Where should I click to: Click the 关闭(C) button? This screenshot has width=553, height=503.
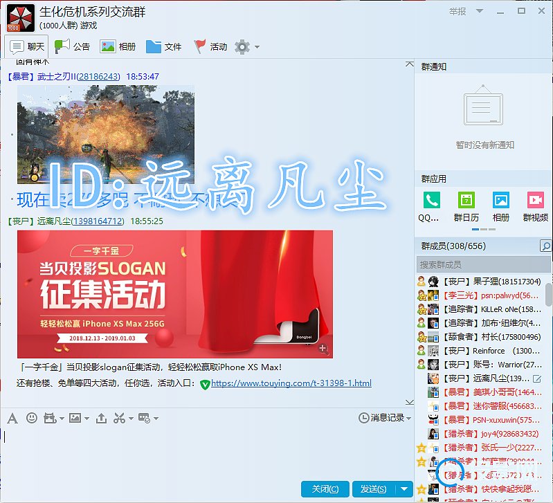click(325, 489)
